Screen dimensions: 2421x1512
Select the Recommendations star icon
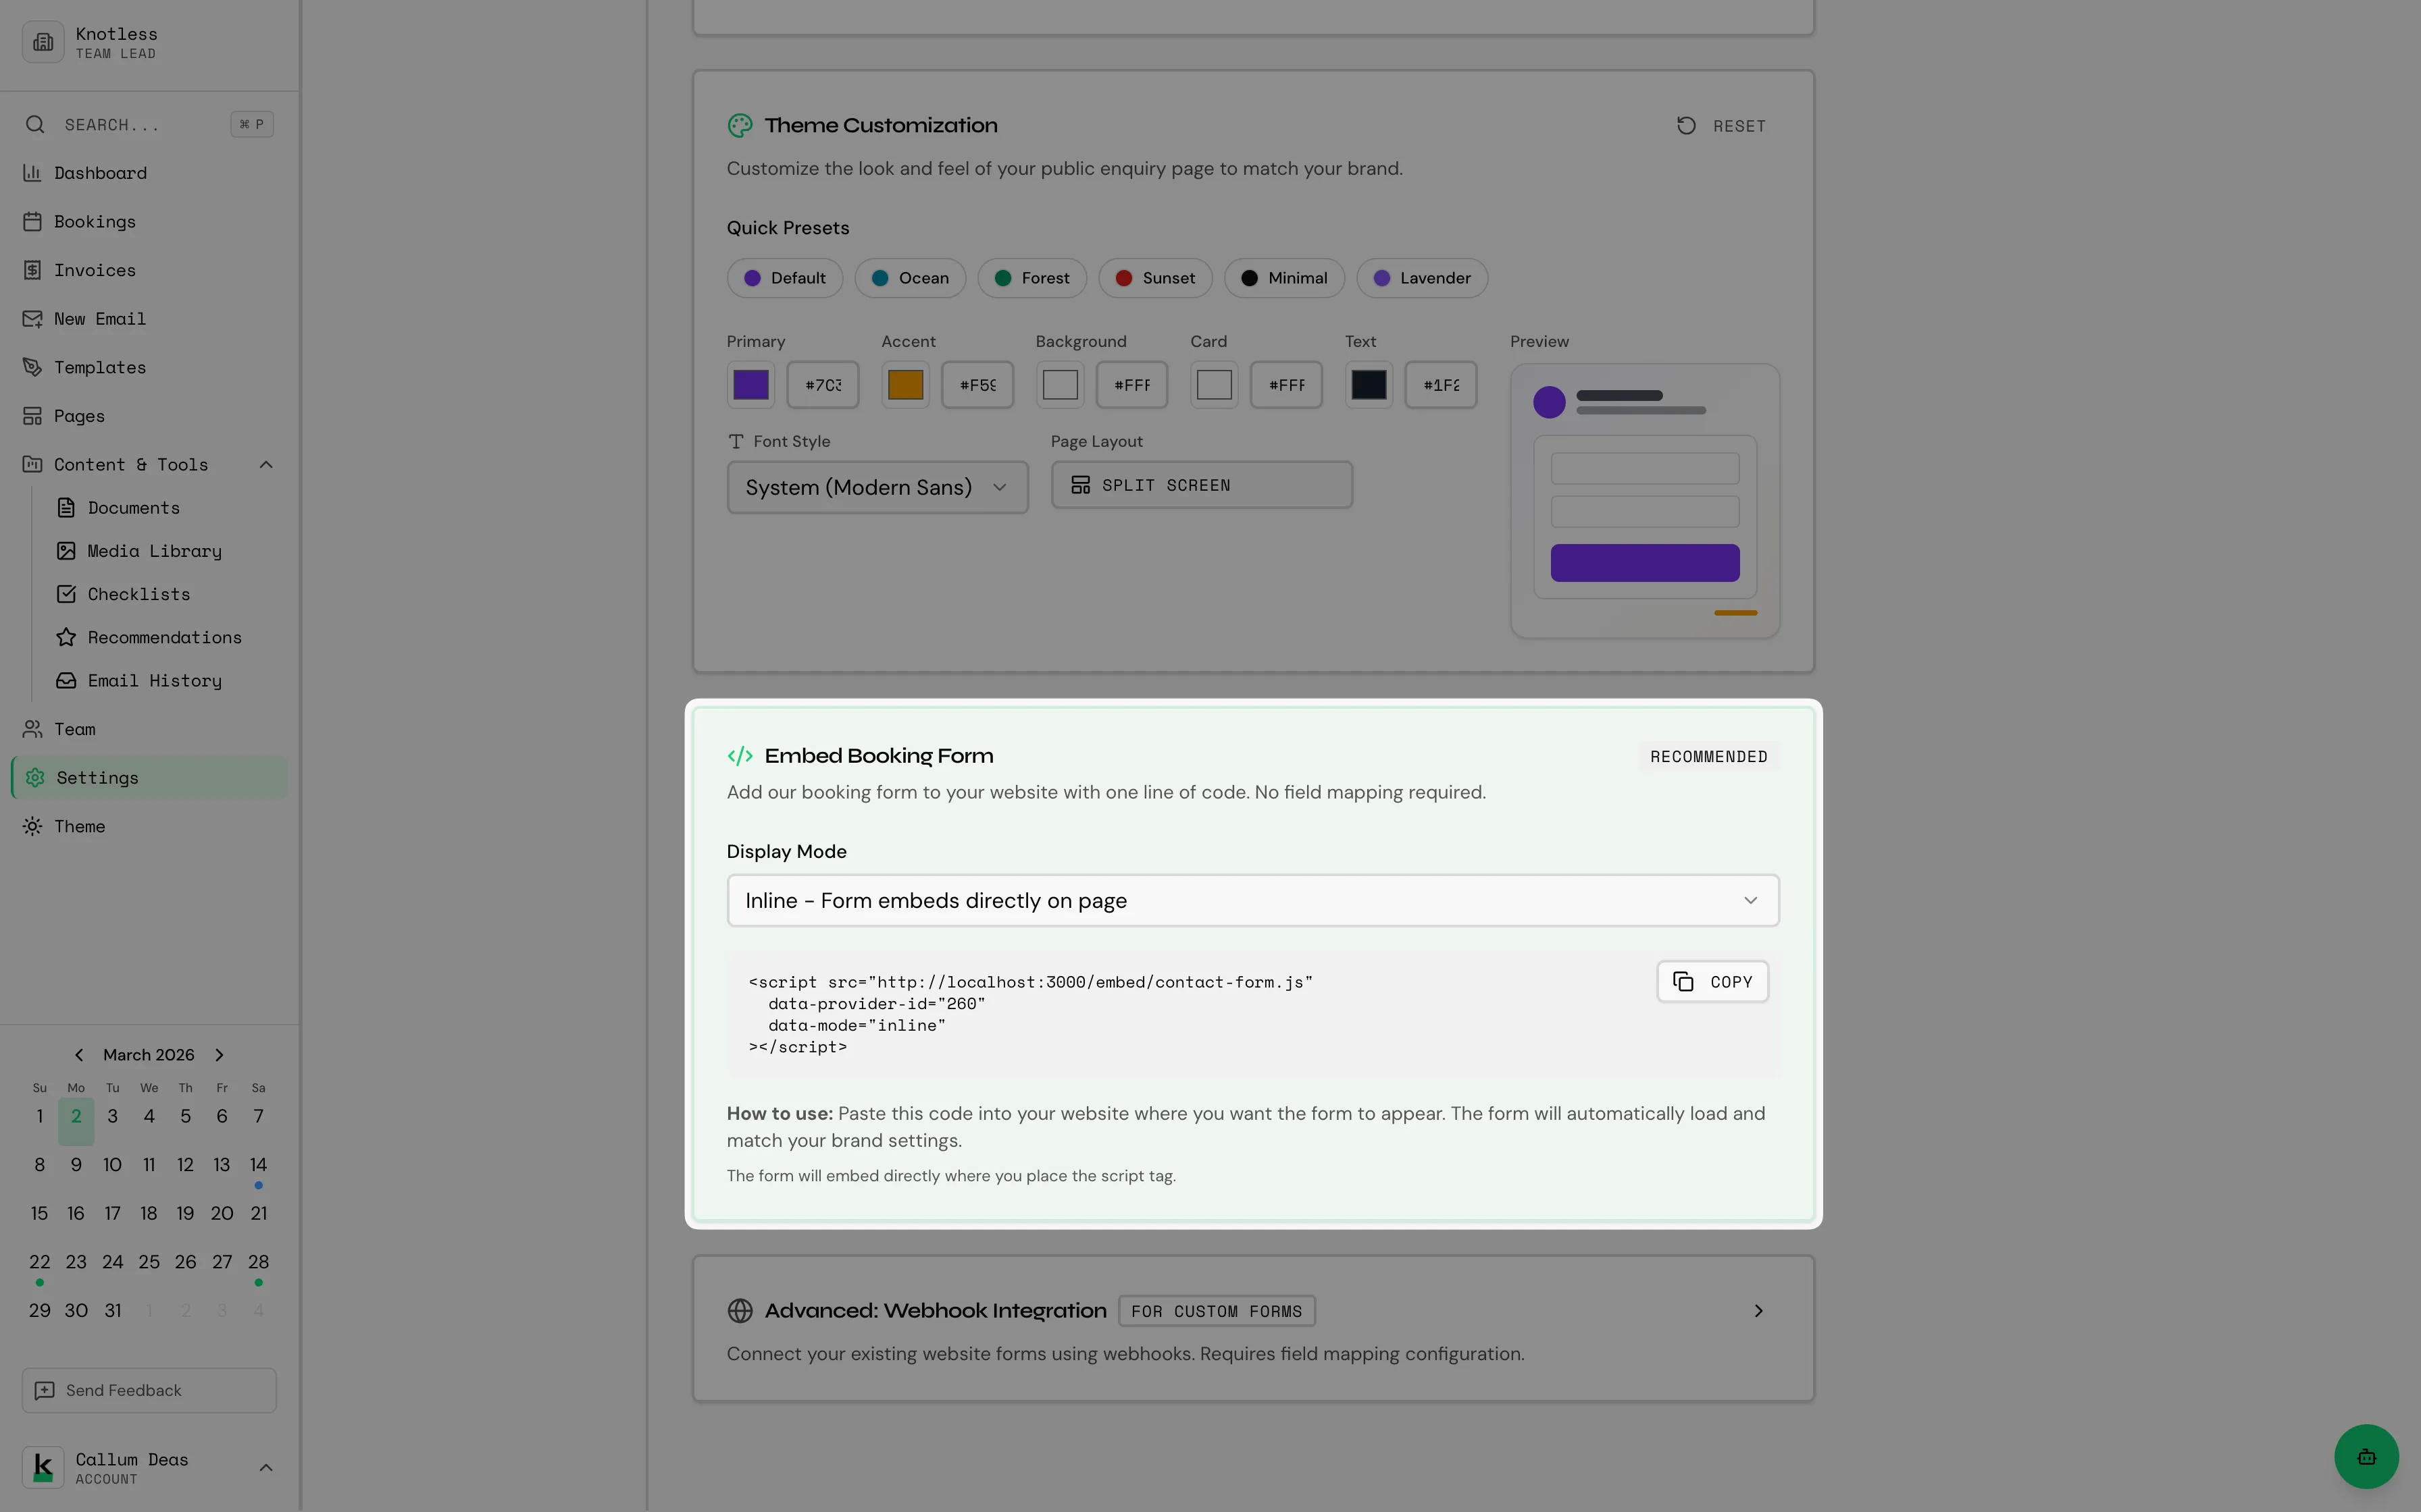pyautogui.click(x=66, y=637)
